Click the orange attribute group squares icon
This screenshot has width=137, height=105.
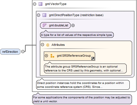[52, 56]
